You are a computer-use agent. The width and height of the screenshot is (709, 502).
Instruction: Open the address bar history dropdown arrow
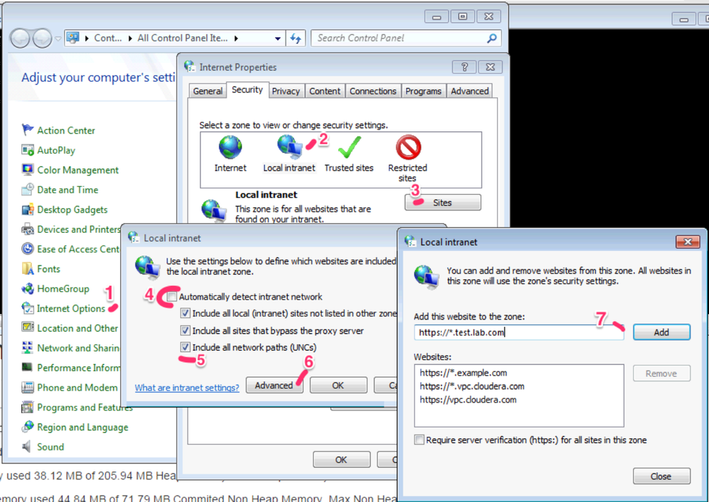[x=278, y=38]
